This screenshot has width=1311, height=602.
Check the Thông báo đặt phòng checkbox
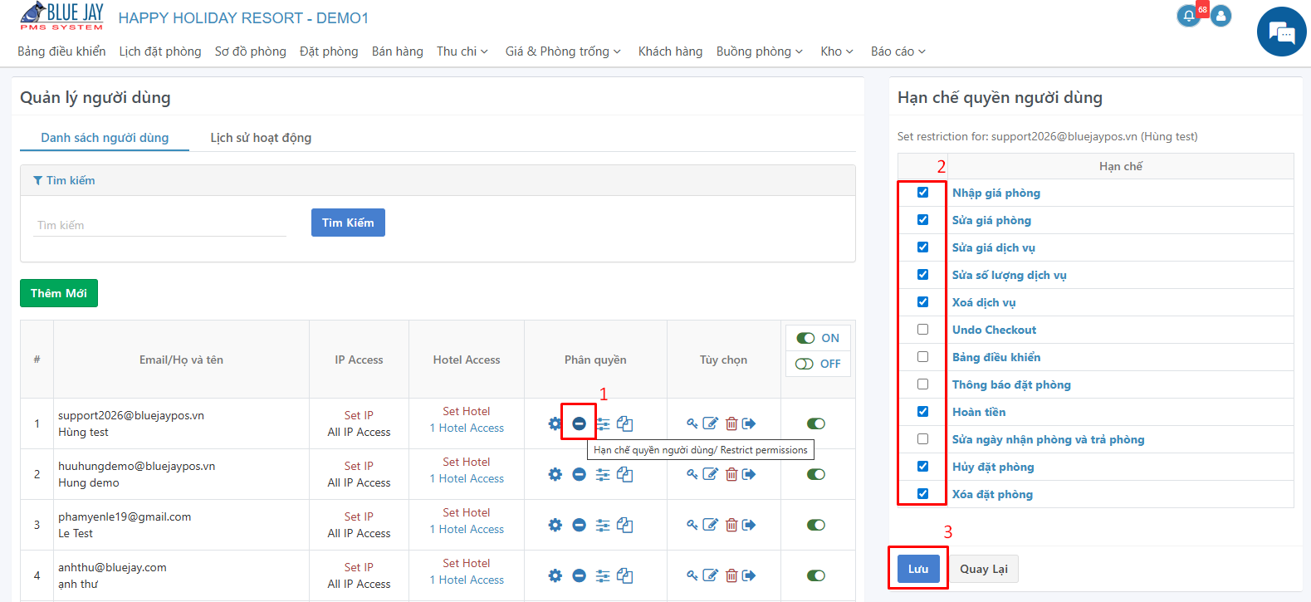click(922, 384)
